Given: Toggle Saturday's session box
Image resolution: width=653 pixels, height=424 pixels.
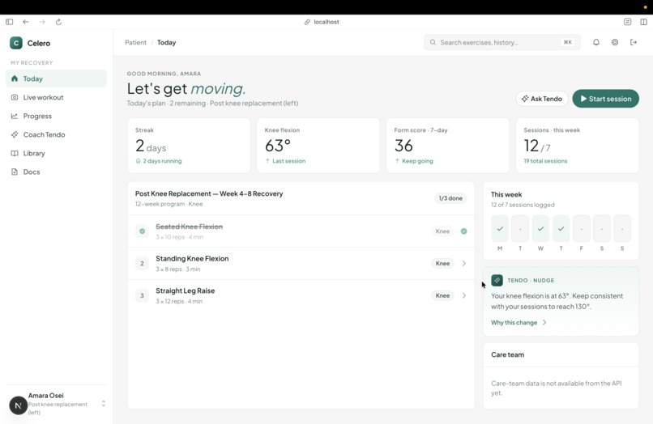Looking at the screenshot, I should click(x=602, y=228).
